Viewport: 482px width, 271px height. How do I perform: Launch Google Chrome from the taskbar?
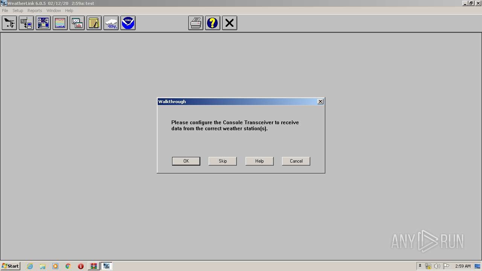[x=68, y=266]
